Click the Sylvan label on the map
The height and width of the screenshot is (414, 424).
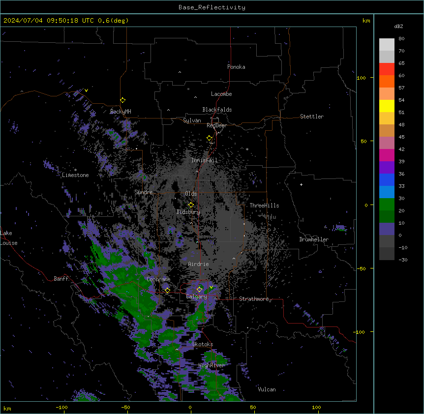tap(192, 120)
